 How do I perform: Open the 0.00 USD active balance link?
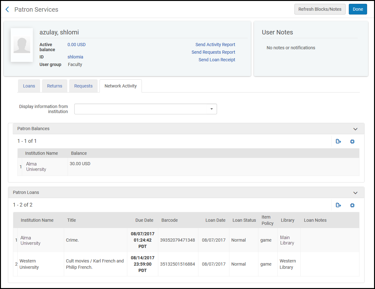coord(76,45)
